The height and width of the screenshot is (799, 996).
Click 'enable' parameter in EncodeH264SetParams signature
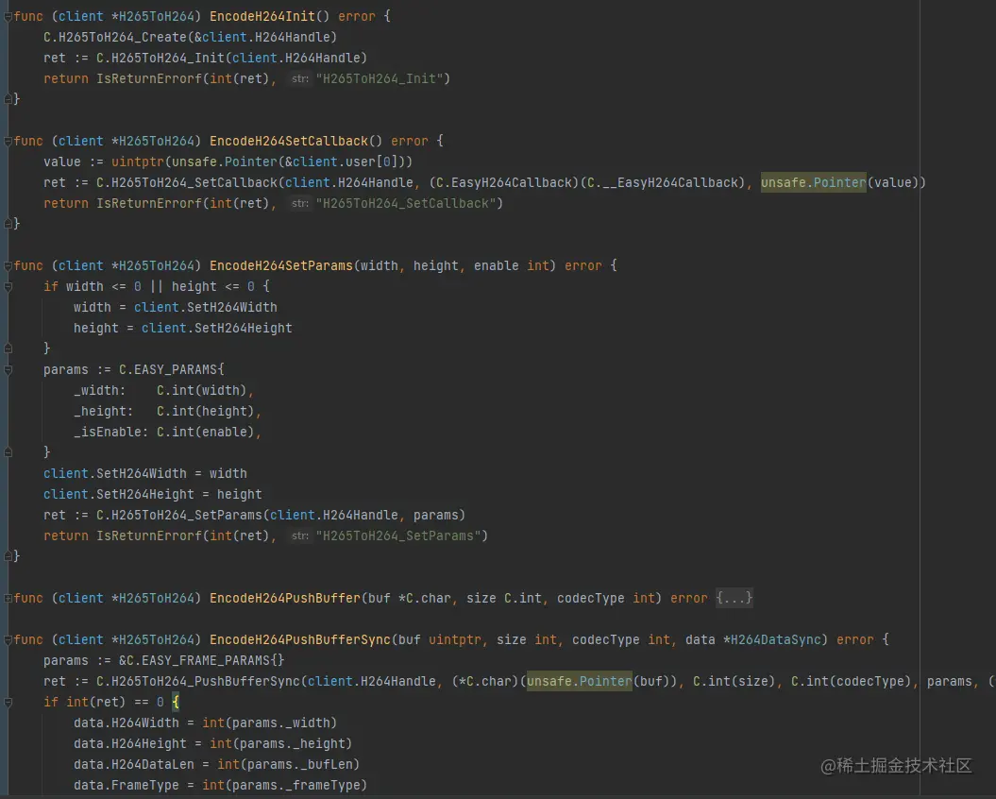[x=496, y=265]
